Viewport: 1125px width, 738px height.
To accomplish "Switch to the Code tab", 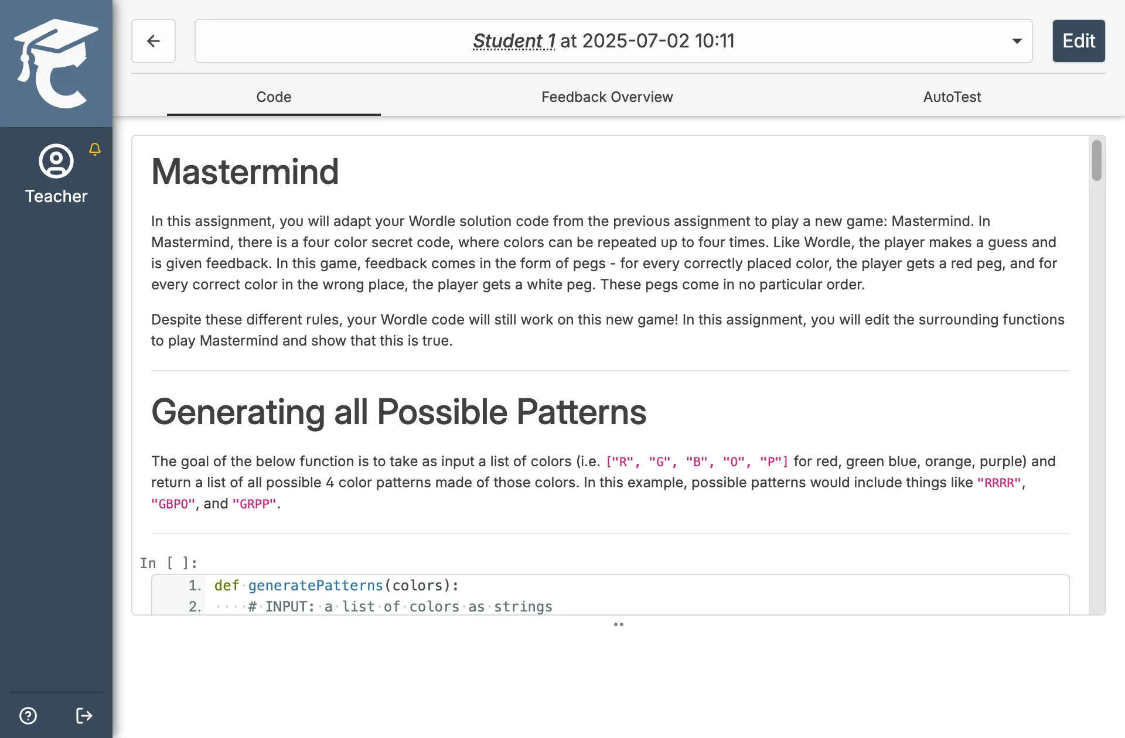I will click(x=274, y=97).
